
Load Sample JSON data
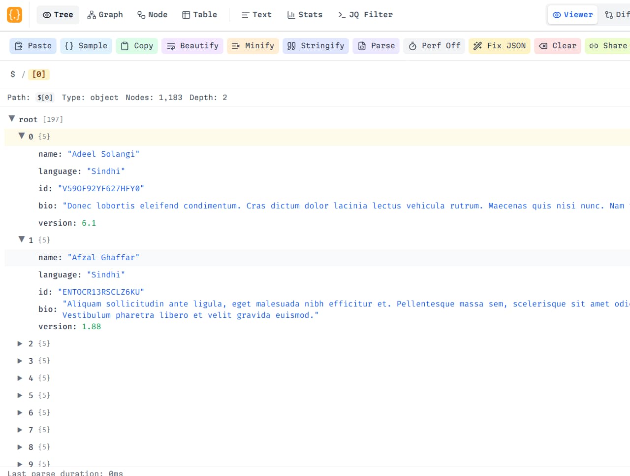tap(86, 46)
